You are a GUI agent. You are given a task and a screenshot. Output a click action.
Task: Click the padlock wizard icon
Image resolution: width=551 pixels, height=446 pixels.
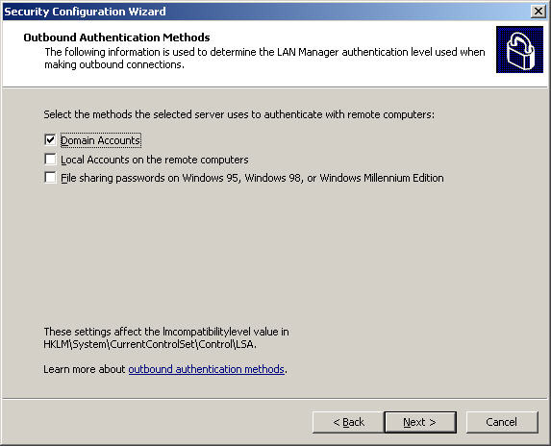point(519,50)
